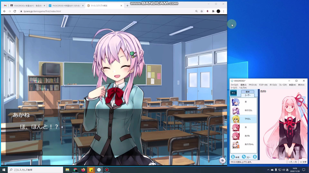Delete voice preset with trash icon
Viewport: 309px width, 173px height.
point(255,157)
